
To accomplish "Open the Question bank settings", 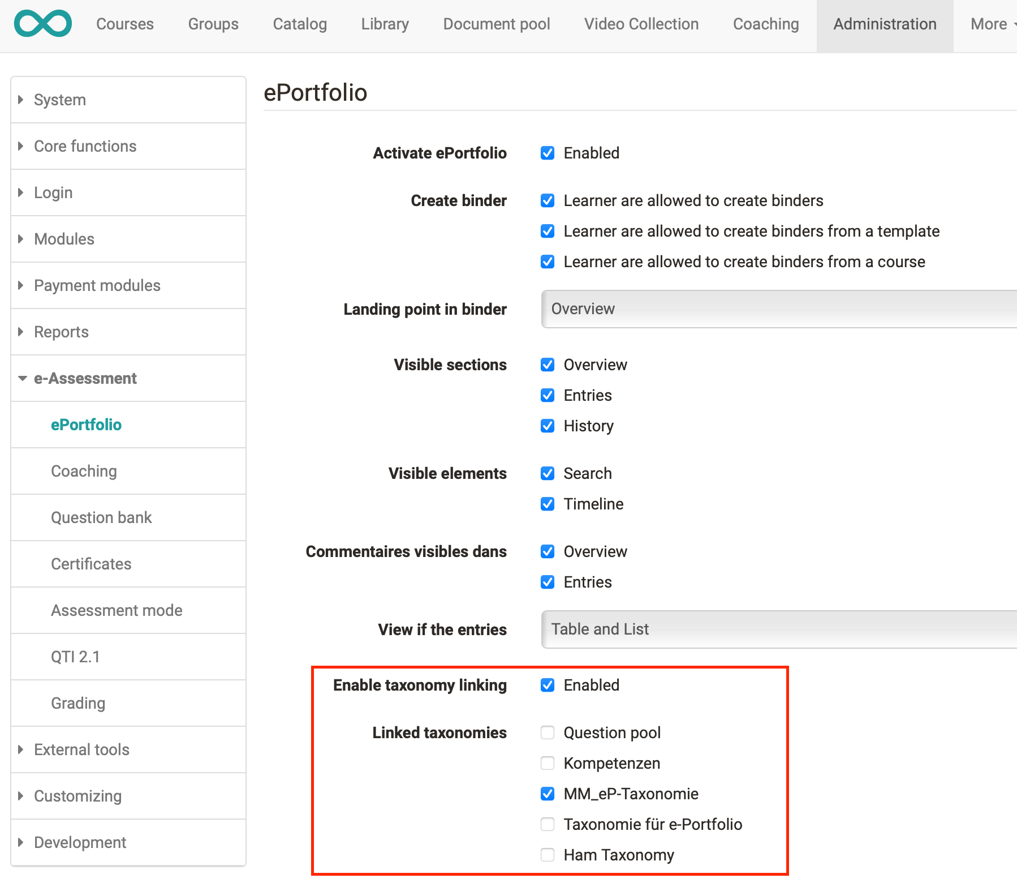I will [x=101, y=517].
